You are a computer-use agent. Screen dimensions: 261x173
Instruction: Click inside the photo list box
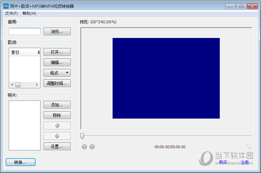25,126
